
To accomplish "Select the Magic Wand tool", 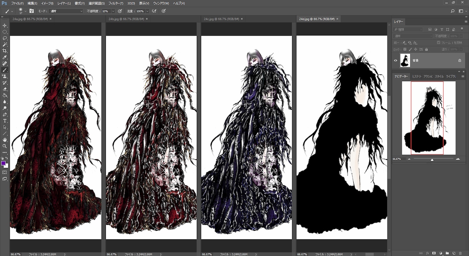I will [5, 45].
